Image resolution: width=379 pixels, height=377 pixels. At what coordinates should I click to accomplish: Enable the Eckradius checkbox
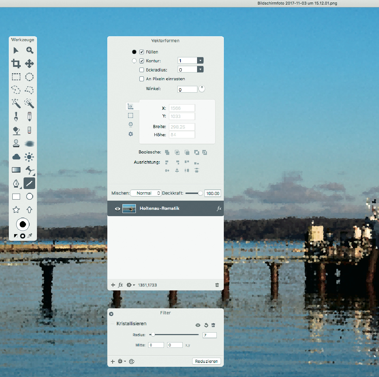[x=142, y=70]
